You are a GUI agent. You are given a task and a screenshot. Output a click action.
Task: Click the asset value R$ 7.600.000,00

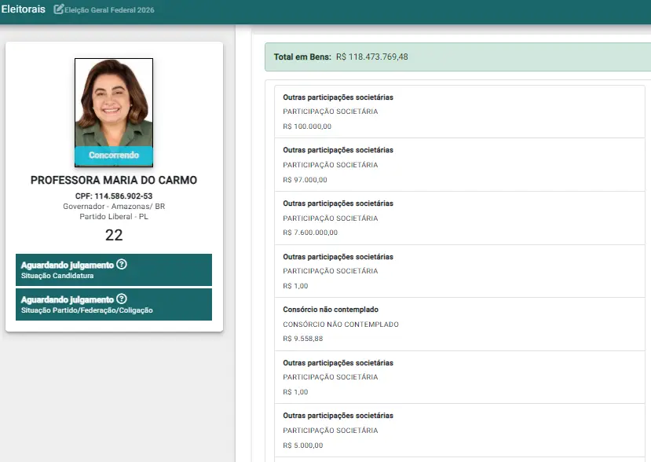(310, 233)
